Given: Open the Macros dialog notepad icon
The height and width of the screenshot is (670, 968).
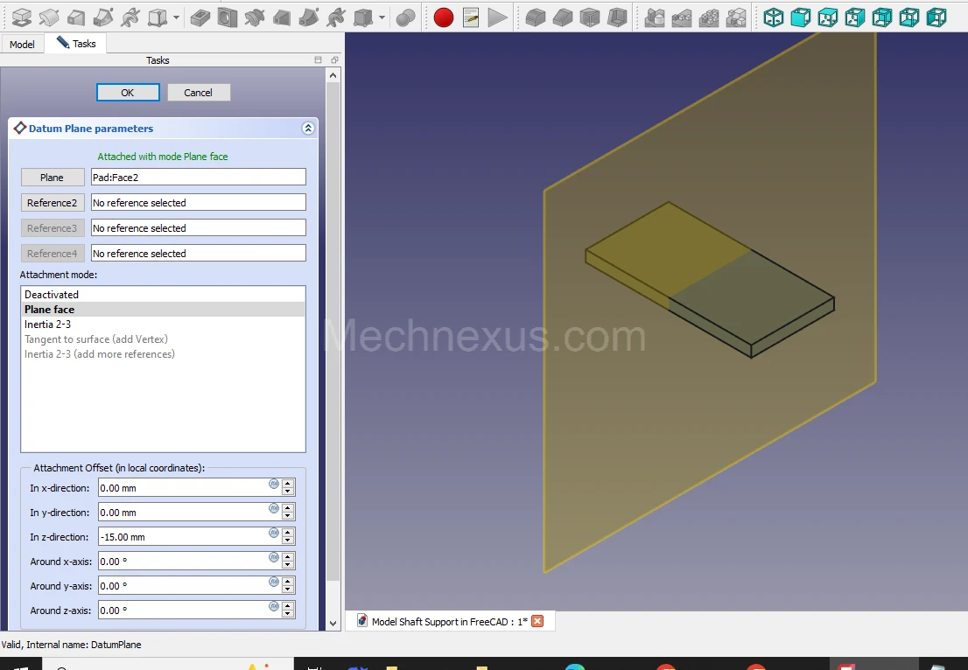Looking at the screenshot, I should click(x=471, y=17).
